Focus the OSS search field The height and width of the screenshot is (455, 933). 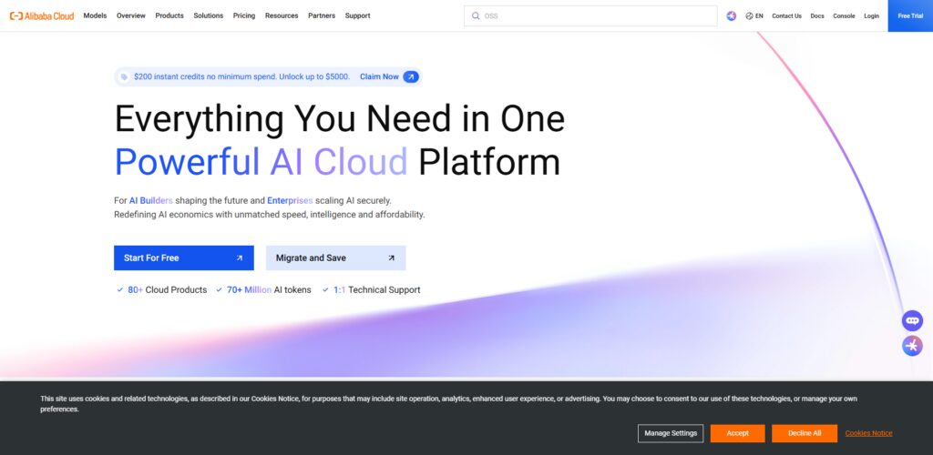590,16
